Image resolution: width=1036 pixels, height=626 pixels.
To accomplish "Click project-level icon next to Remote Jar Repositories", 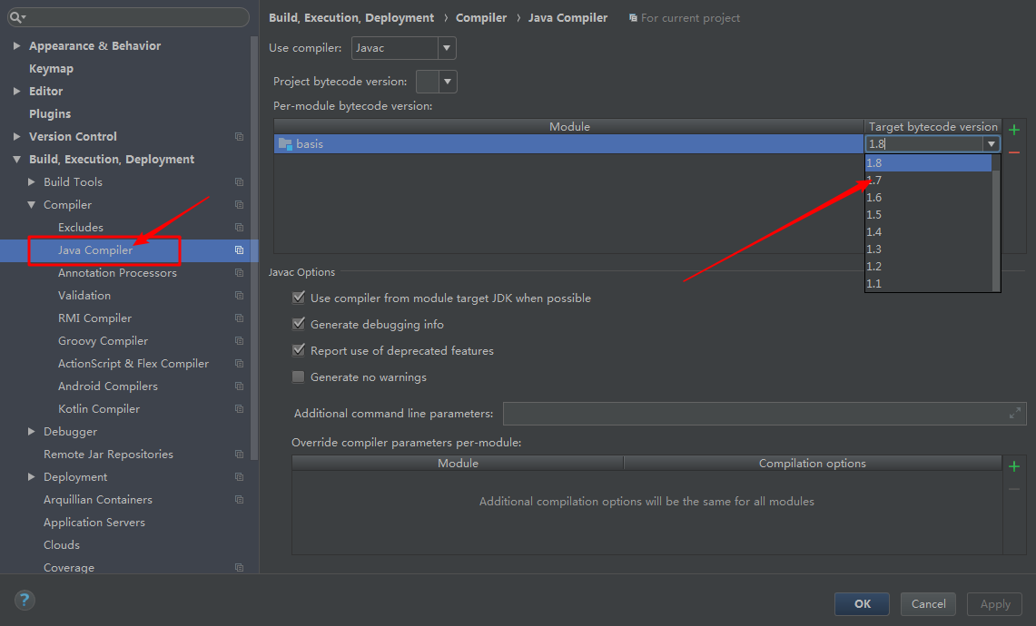I will tap(239, 455).
